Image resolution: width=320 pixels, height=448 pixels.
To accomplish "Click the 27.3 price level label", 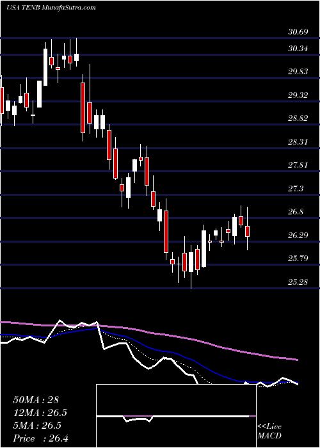I will (296, 188).
